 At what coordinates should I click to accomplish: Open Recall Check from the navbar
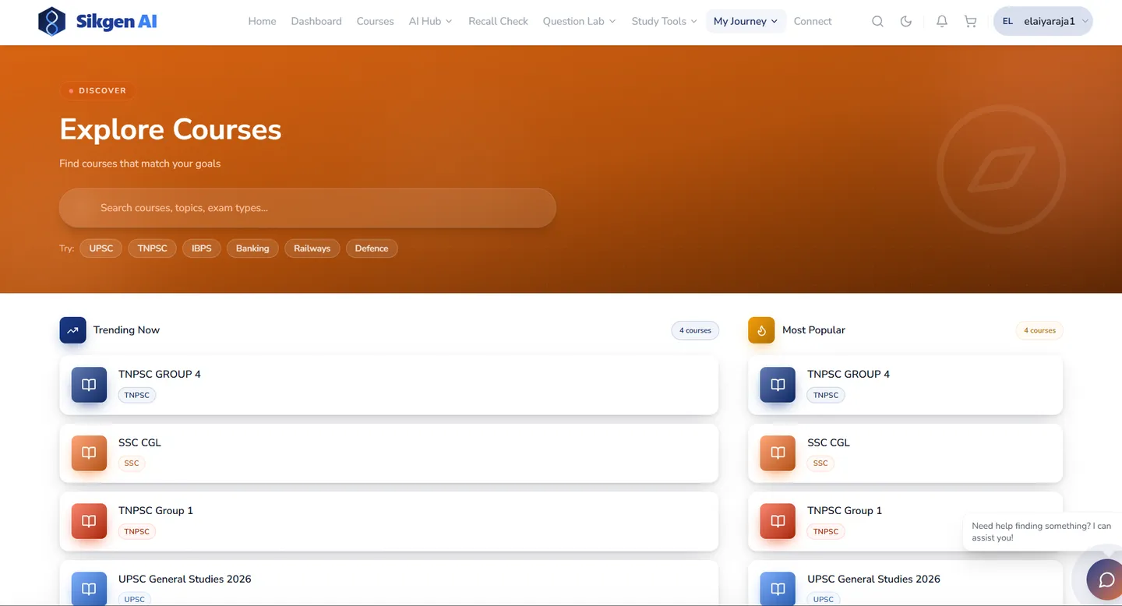(x=498, y=22)
